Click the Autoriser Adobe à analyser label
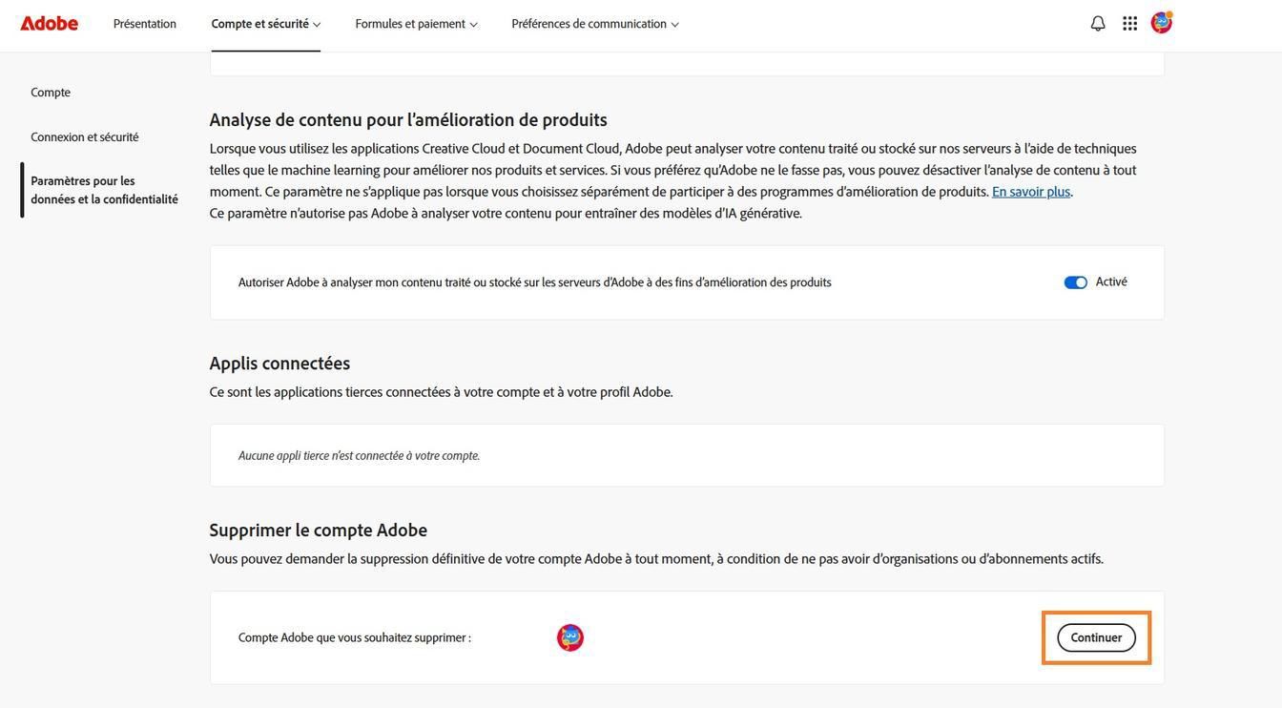 click(x=535, y=282)
